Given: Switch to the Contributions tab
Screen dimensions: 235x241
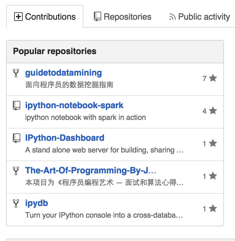Looking at the screenshot, I should (45, 17).
